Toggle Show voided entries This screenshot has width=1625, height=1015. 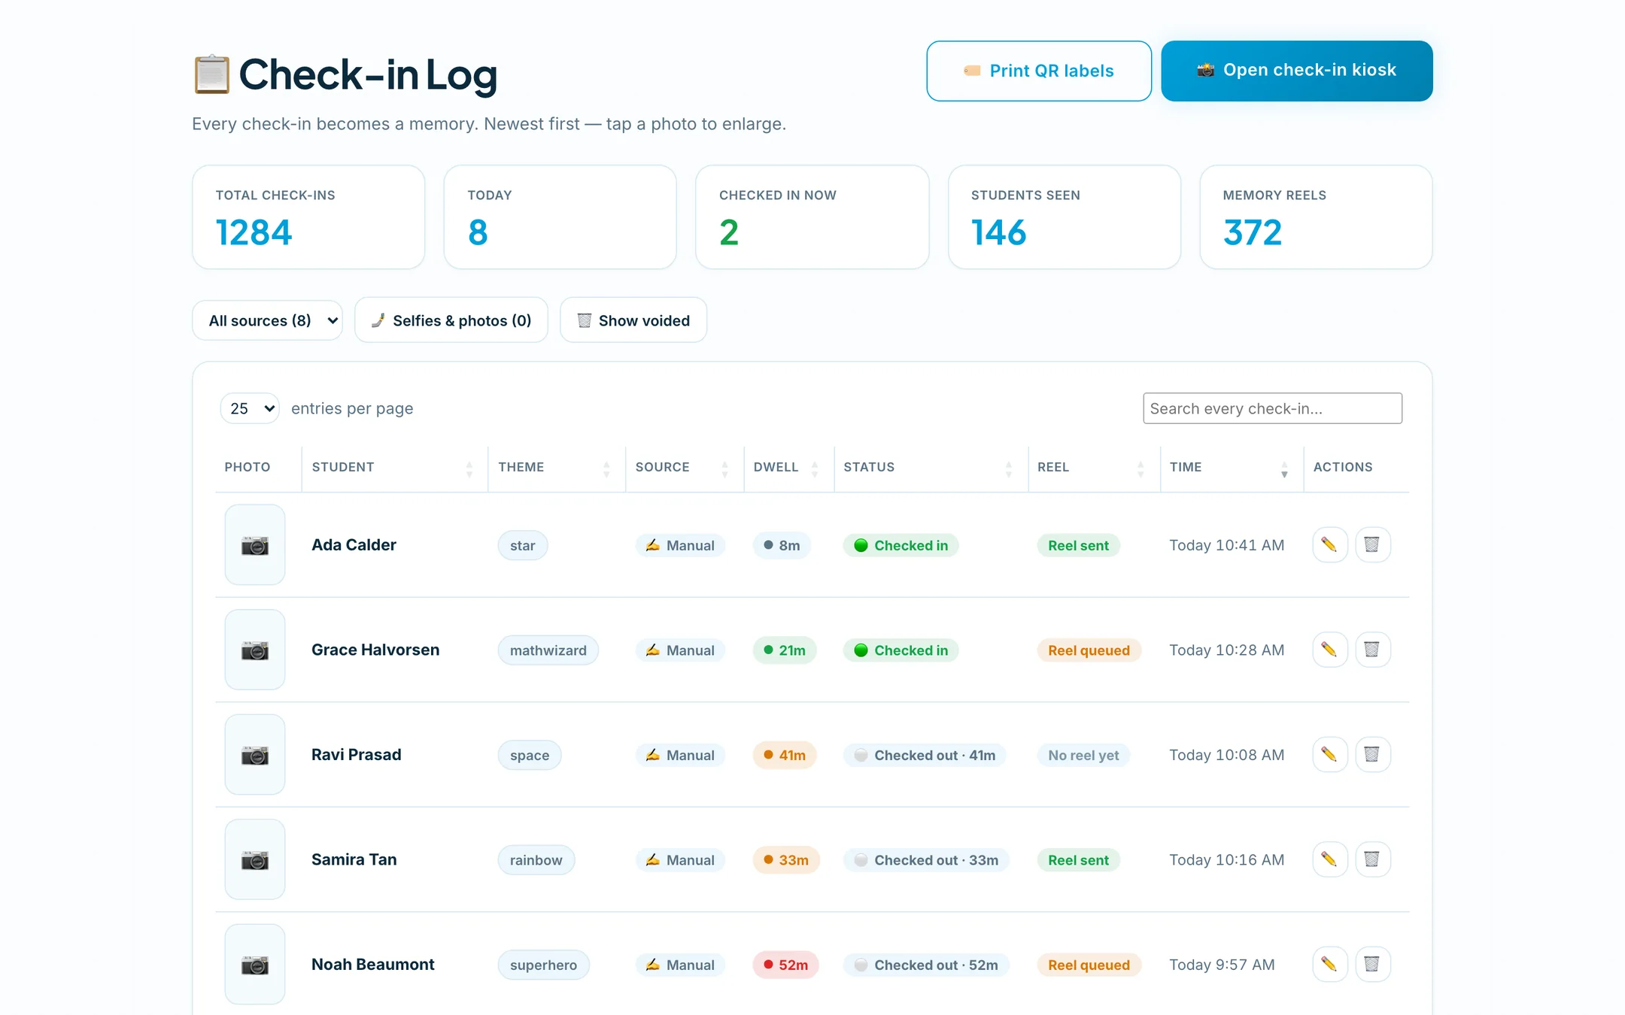point(633,320)
